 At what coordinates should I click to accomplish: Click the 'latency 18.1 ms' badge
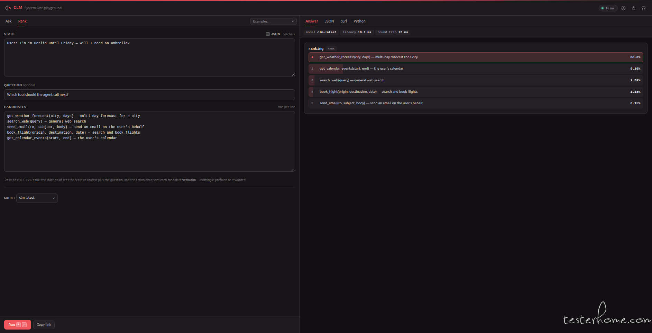tap(357, 32)
